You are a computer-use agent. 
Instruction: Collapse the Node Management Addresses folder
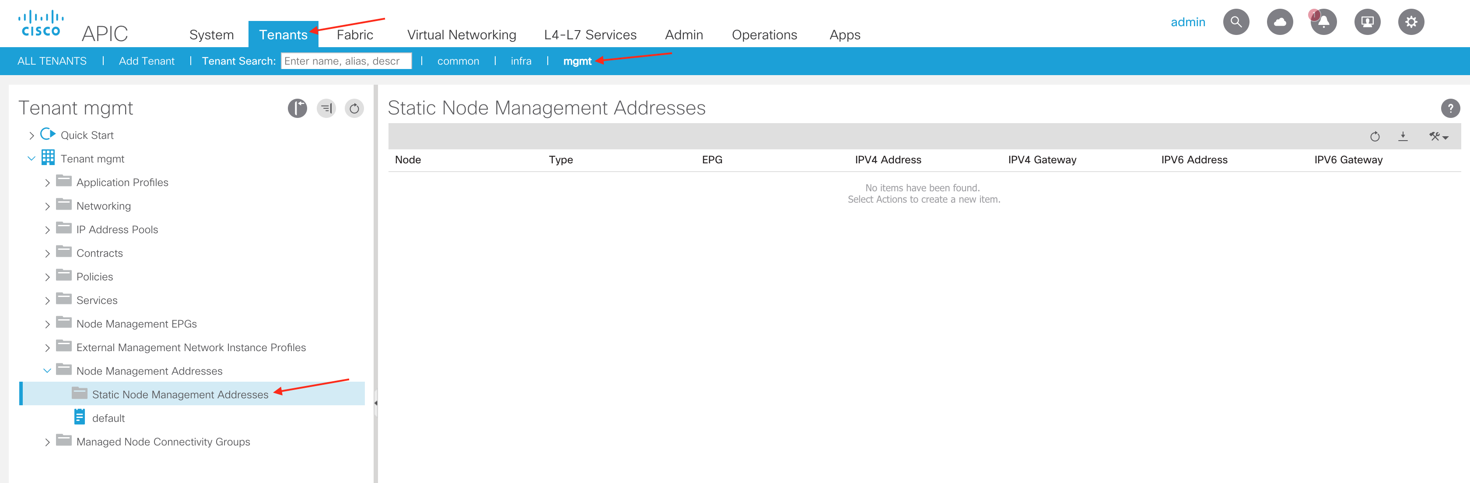47,371
